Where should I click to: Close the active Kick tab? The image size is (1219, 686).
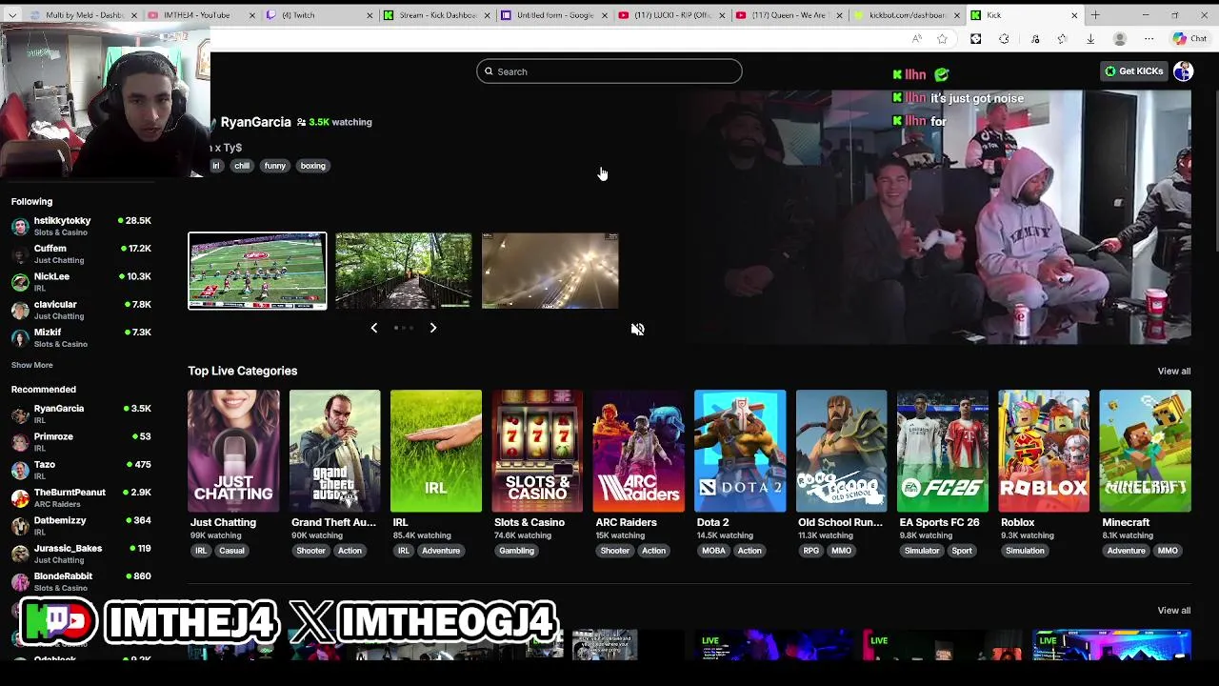click(1074, 15)
